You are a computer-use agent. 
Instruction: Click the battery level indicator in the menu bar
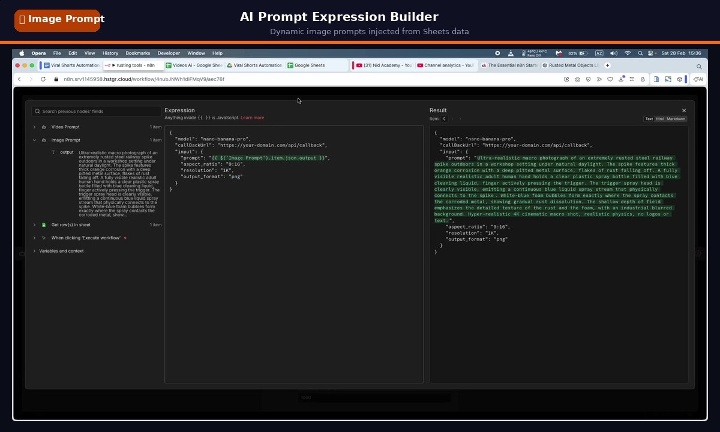pos(577,53)
